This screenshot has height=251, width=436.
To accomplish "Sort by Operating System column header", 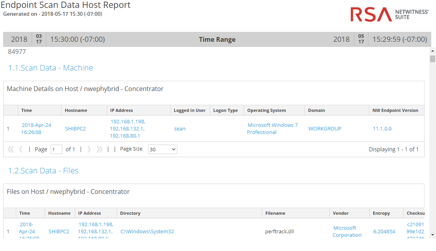I will click(266, 110).
